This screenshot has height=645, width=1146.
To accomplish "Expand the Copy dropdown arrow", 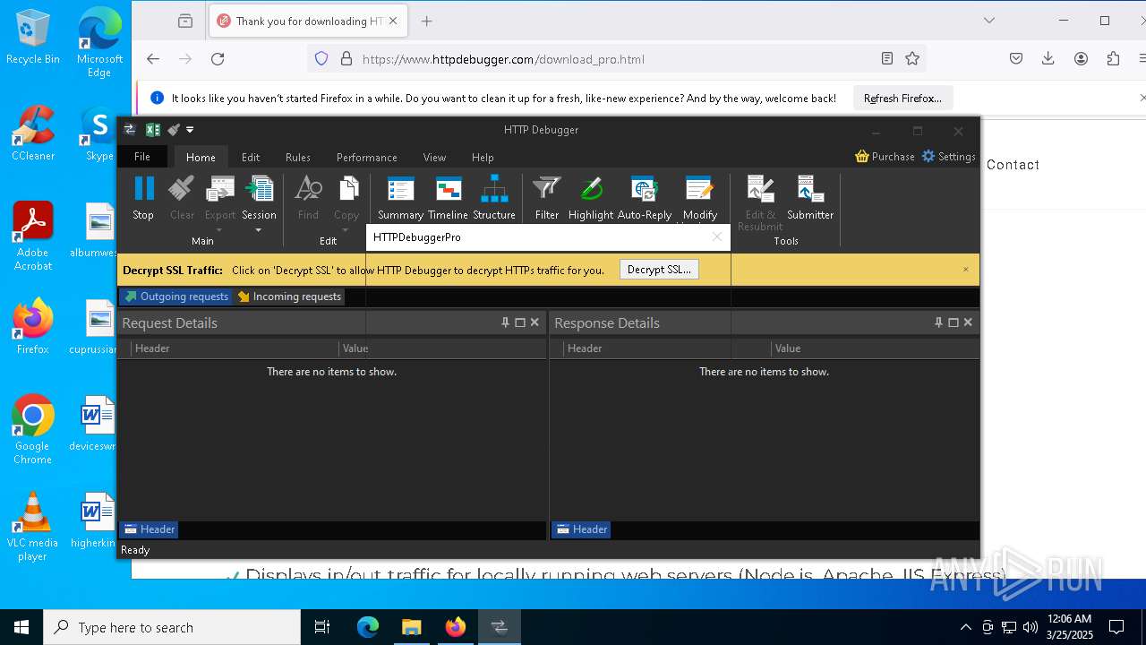I will 346,230.
